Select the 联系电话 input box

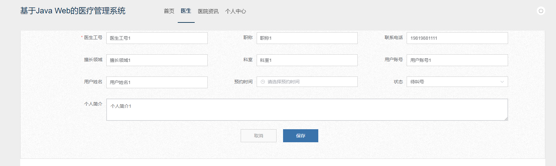[457, 38]
